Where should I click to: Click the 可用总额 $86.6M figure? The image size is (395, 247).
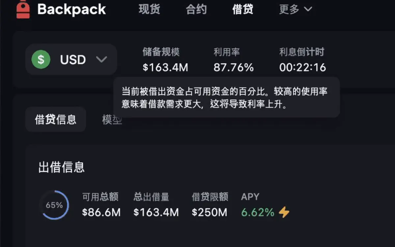pyautogui.click(x=101, y=212)
